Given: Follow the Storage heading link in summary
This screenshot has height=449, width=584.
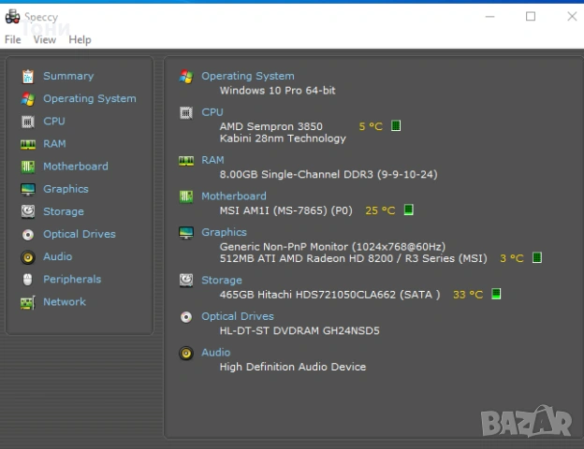Looking at the screenshot, I should [x=222, y=280].
